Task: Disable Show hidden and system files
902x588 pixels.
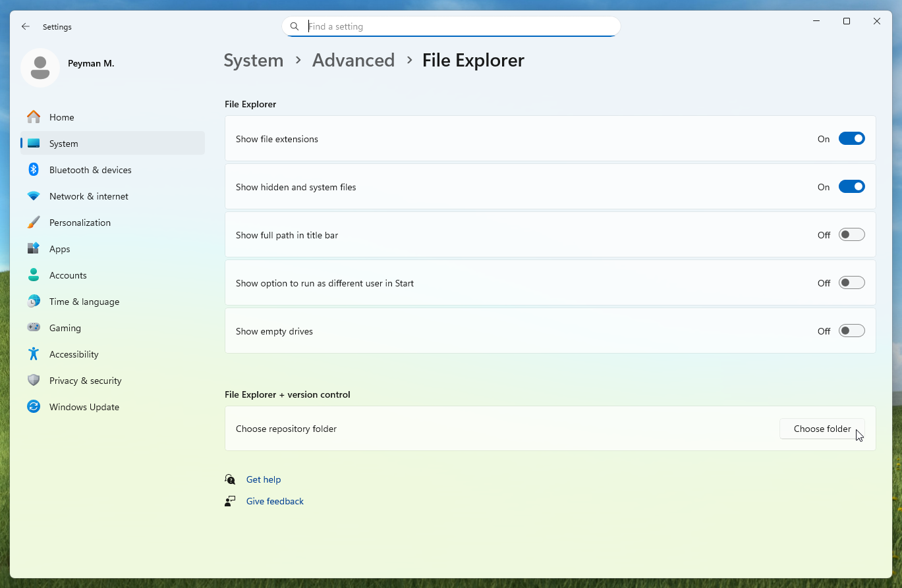Action: click(x=851, y=187)
